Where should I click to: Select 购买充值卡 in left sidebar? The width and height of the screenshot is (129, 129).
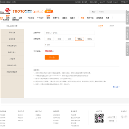tap(12, 52)
